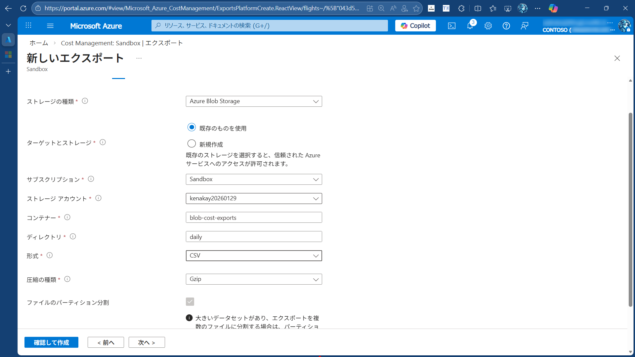This screenshot has width=635, height=357.
Task: Select the 新規作成 radio button
Action: point(191,143)
